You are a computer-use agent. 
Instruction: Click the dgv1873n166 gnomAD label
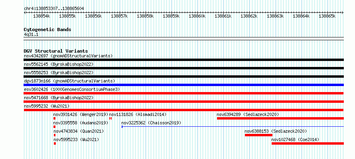69,81
